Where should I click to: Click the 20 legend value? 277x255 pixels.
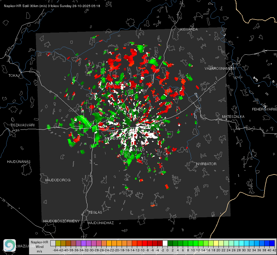point(218,250)
